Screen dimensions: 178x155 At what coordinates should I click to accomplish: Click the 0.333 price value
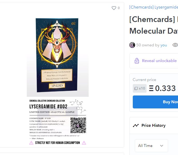click(166, 88)
